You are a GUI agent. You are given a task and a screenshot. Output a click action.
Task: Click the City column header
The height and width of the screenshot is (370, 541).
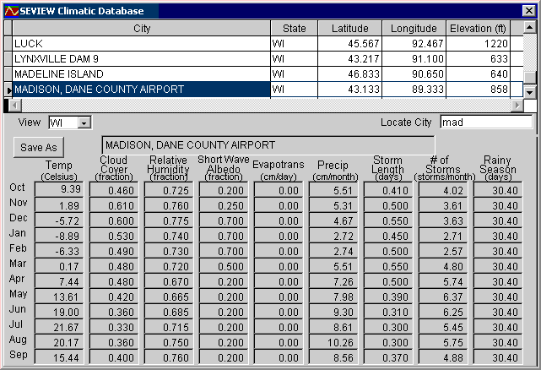point(142,29)
